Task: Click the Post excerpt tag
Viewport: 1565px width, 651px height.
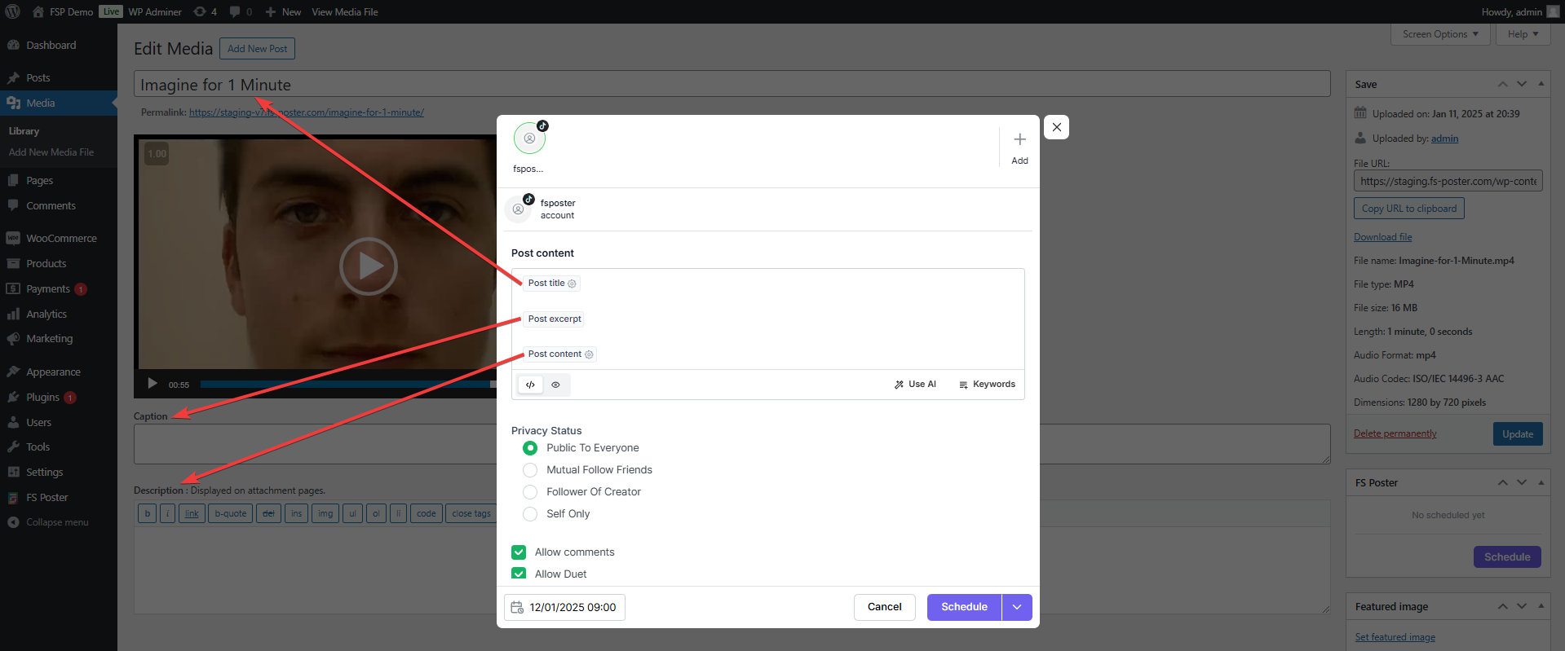Action: (555, 319)
